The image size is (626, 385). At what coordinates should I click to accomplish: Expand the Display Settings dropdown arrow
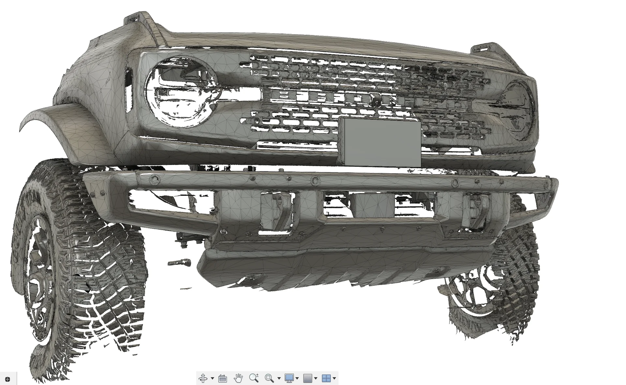coord(297,378)
